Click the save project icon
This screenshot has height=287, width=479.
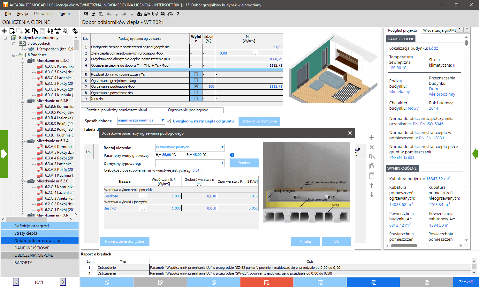point(86,14)
